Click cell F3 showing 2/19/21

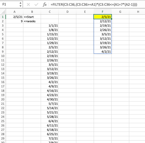(x=103, y=26)
